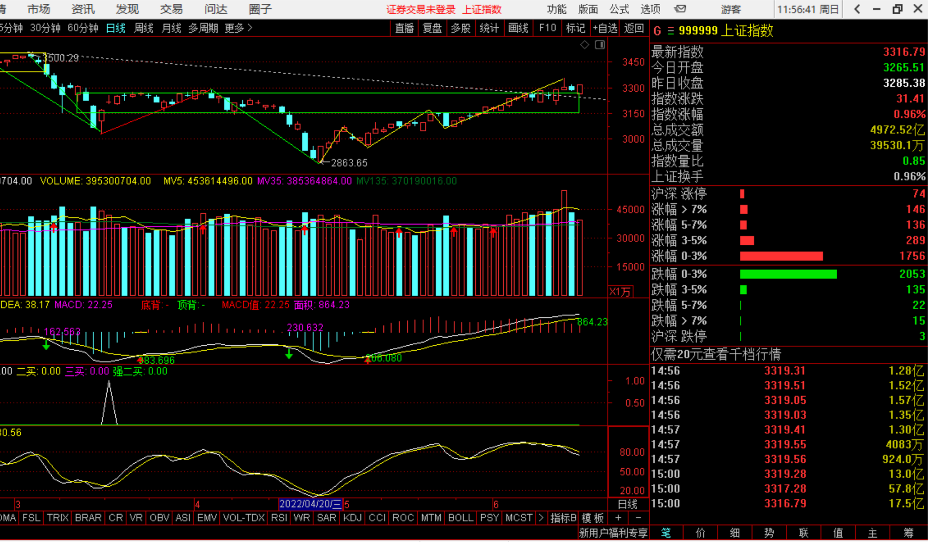
Task: Open the 功能 menu
Action: click(556, 9)
